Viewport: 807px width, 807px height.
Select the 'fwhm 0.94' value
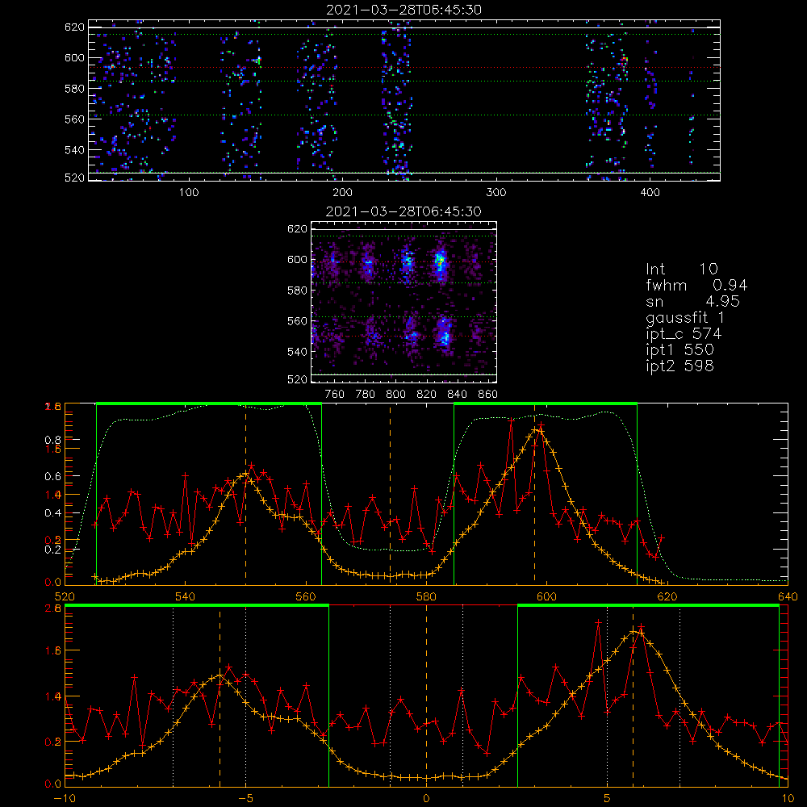click(x=696, y=286)
